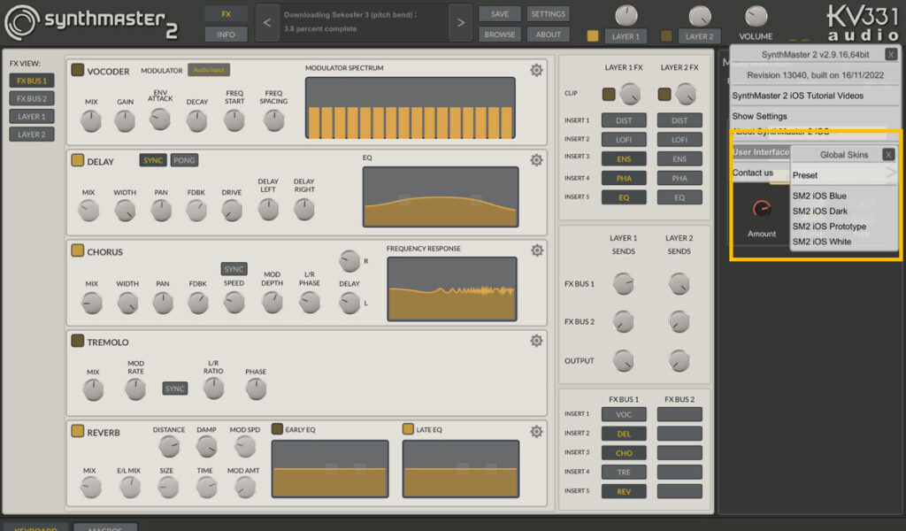Expand the Preset entry in Global Skins
Screen dimensions: 906x531
[x=839, y=176]
